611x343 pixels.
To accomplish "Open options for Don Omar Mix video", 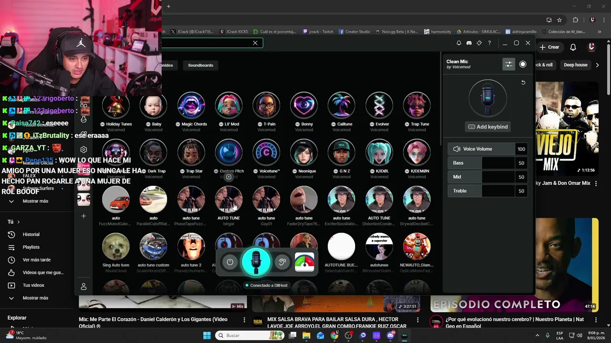I will click(x=596, y=183).
